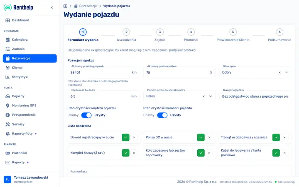
Task: Click the Monitoring GPS pin icon
Action: (x=7, y=106)
